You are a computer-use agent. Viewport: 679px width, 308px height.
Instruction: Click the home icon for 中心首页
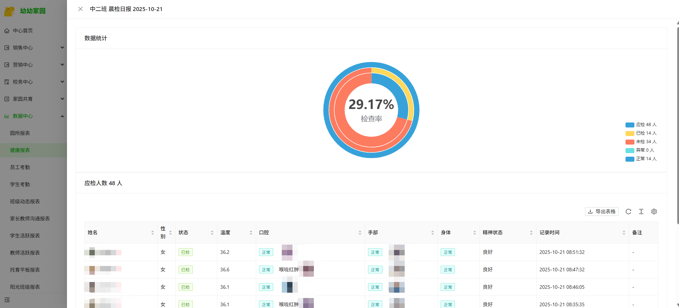pyautogui.click(x=7, y=31)
